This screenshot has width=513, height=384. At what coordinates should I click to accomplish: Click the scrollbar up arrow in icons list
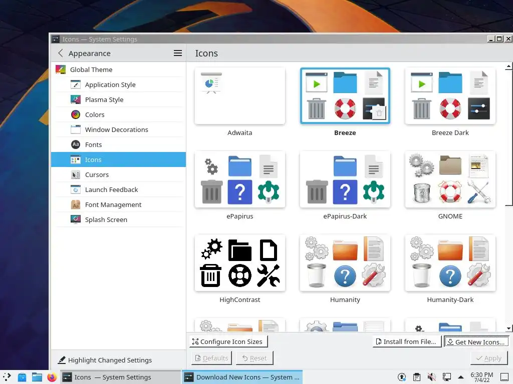click(508, 66)
